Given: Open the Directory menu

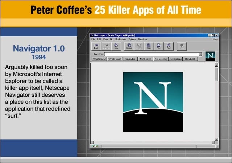Looking at the screenshot, I should coord(142,39).
